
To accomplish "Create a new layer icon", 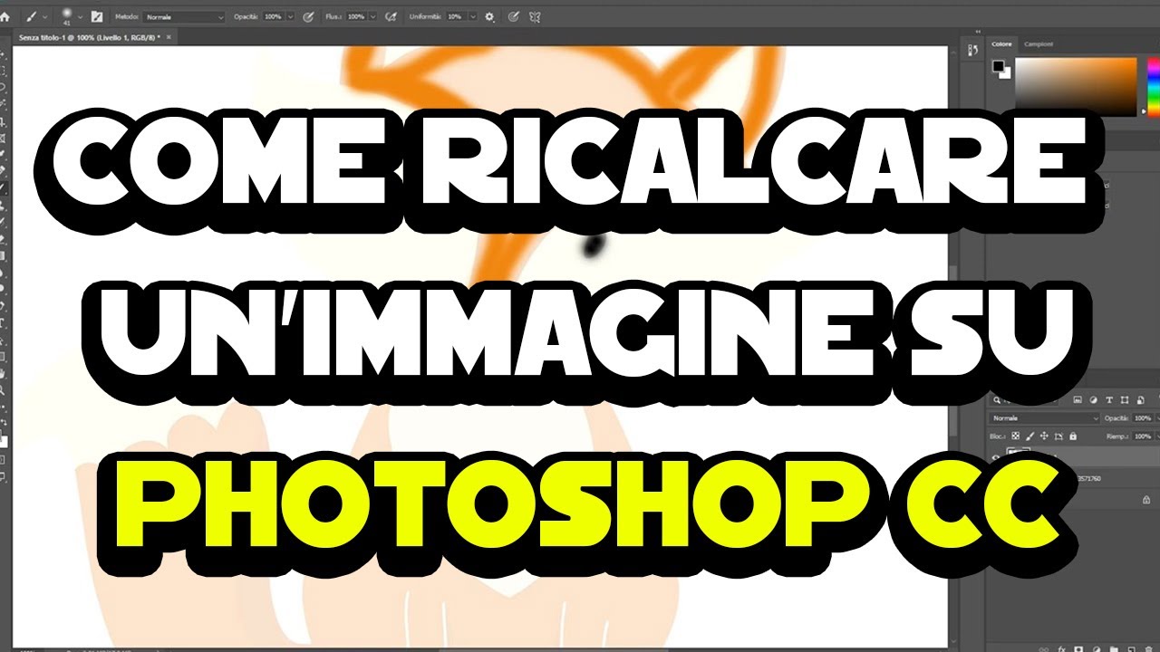I will click(x=1131, y=649).
